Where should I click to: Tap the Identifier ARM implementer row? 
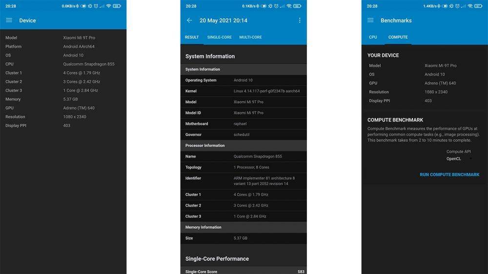coord(244,181)
